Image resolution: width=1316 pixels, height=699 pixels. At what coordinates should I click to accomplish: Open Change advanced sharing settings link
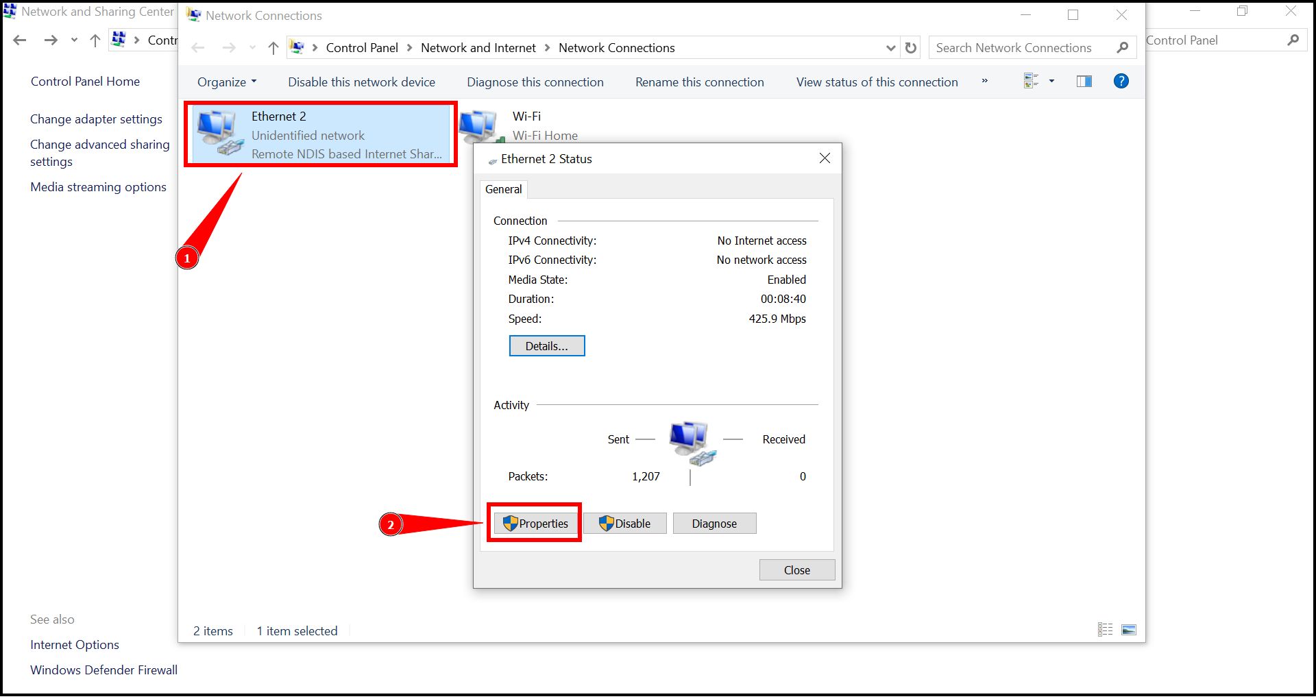click(100, 153)
